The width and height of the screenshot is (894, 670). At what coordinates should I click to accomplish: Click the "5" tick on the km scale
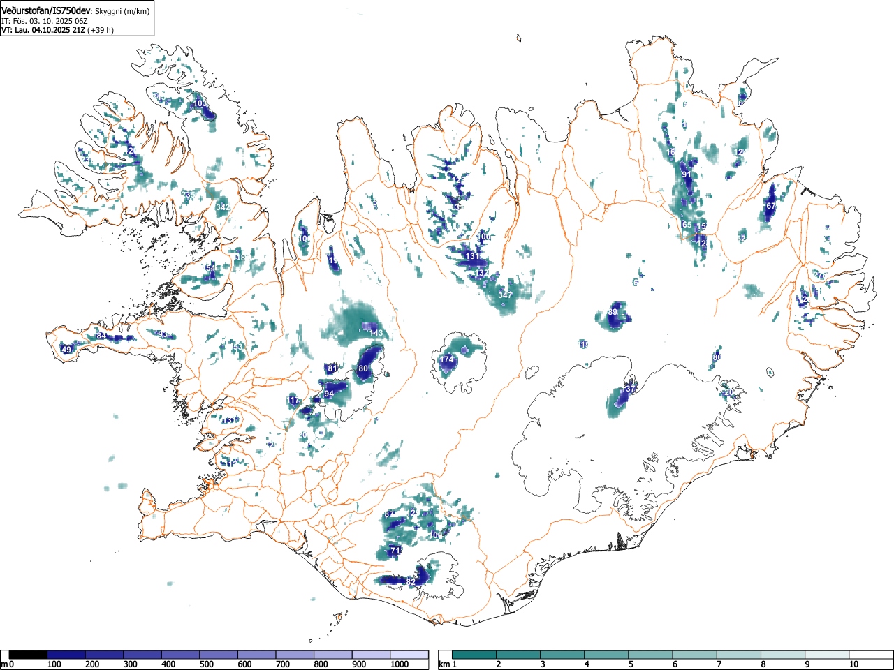coord(631,664)
